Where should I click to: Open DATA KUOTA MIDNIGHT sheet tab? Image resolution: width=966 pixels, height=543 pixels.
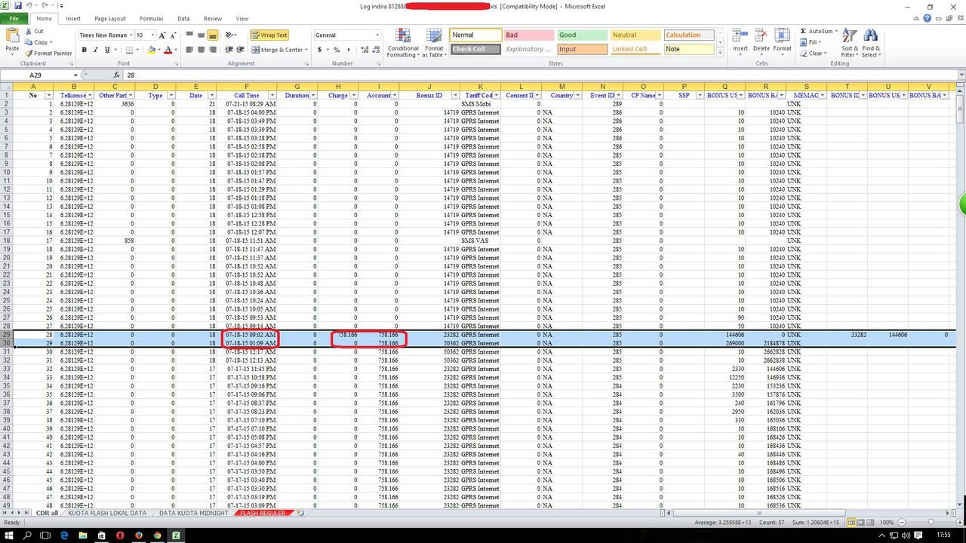click(194, 513)
